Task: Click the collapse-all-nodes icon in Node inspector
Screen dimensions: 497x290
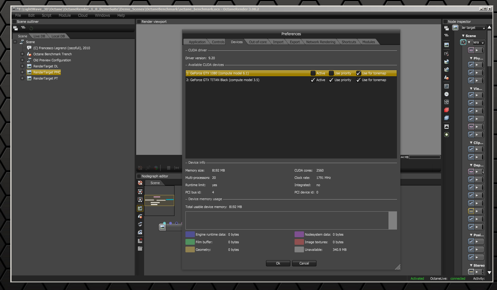Action: click(x=447, y=35)
